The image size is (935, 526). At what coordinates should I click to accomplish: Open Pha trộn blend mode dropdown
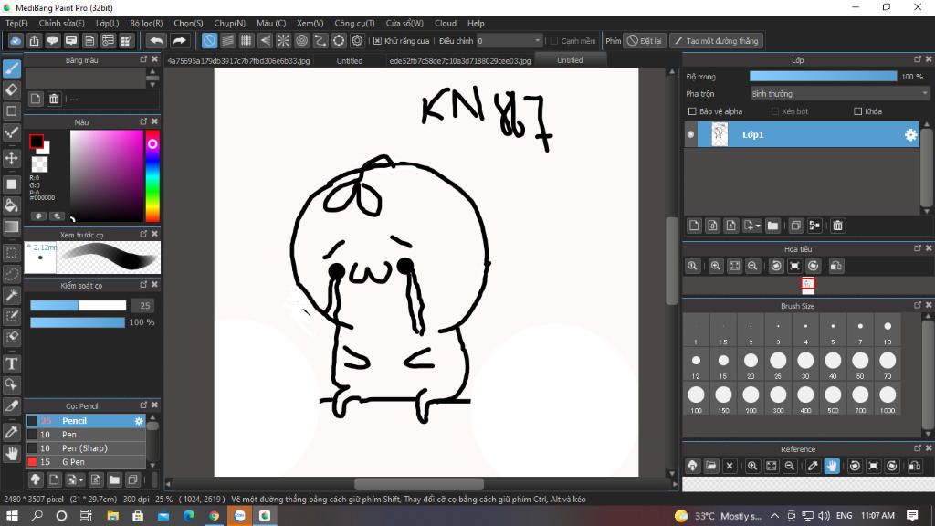pyautogui.click(x=840, y=94)
